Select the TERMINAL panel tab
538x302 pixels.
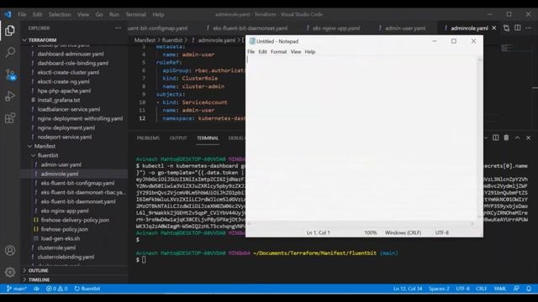(208, 138)
